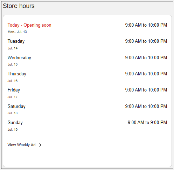Select the 'Jul. 19' date
Screen dimensions: 174x170
coord(13,130)
